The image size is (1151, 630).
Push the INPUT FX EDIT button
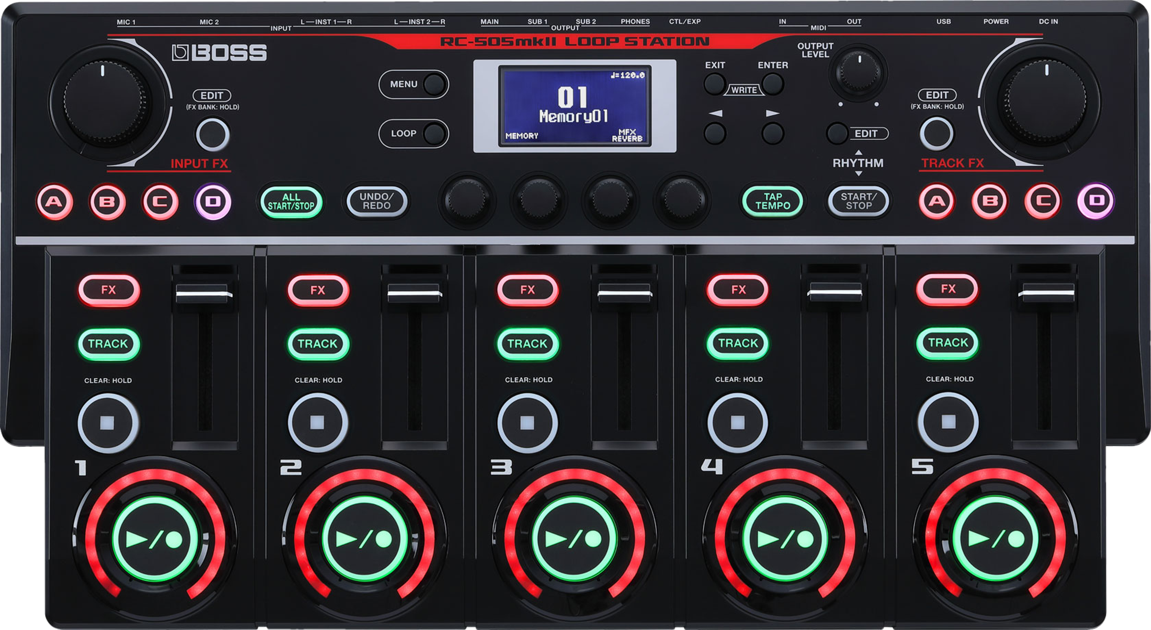point(213,135)
